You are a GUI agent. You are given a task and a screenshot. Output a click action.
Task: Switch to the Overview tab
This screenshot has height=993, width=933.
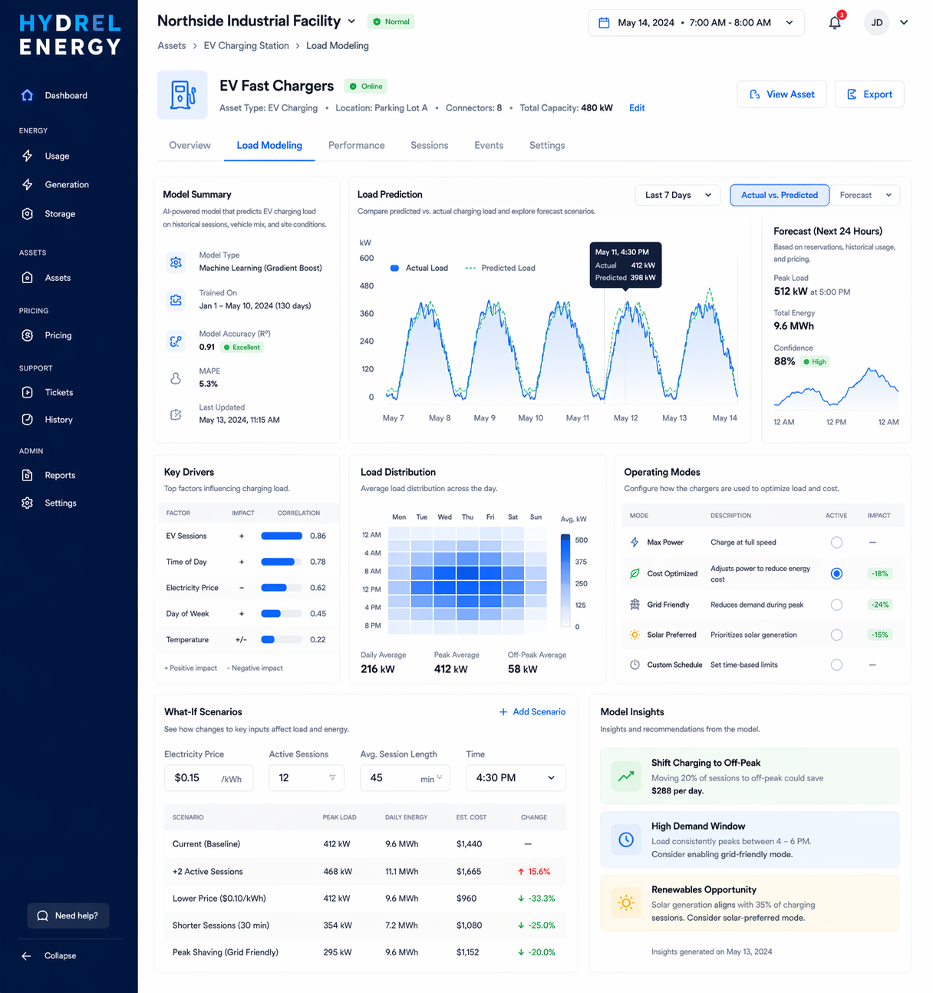[x=190, y=145]
